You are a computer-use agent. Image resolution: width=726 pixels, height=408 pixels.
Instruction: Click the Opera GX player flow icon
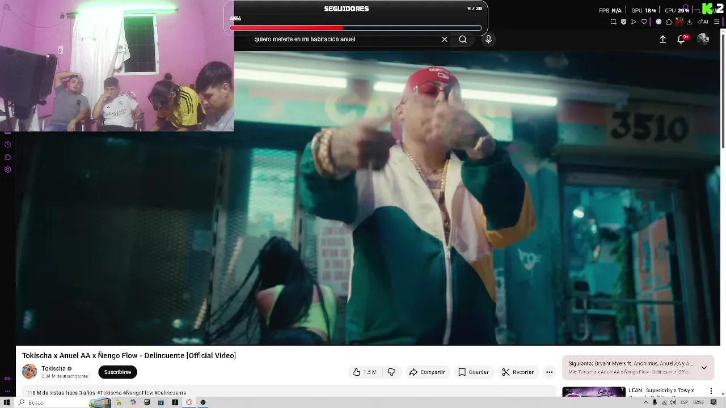point(634,22)
